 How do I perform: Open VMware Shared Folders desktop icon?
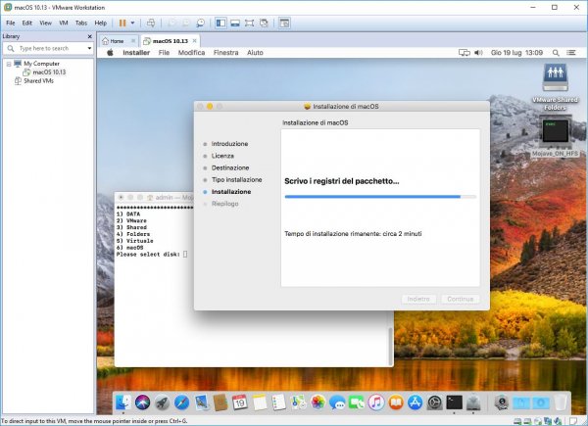pos(556,79)
